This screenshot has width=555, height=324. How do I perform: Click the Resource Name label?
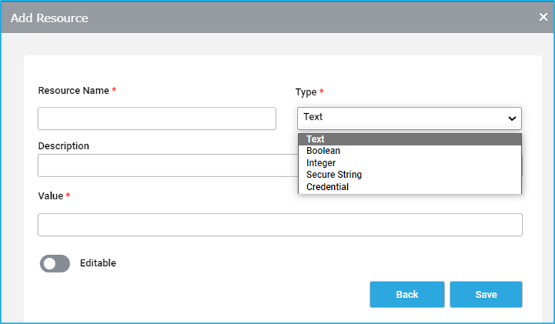click(74, 90)
